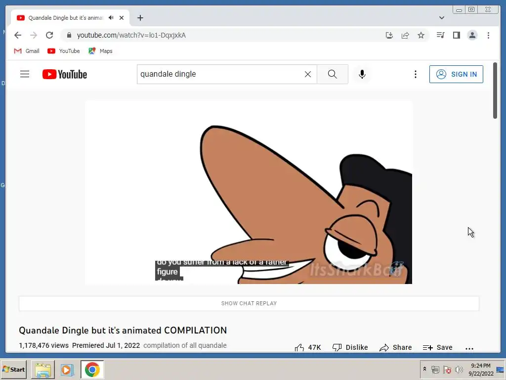Screen dimensions: 506x380
Task: Save the video to a playlist
Action: (x=438, y=347)
